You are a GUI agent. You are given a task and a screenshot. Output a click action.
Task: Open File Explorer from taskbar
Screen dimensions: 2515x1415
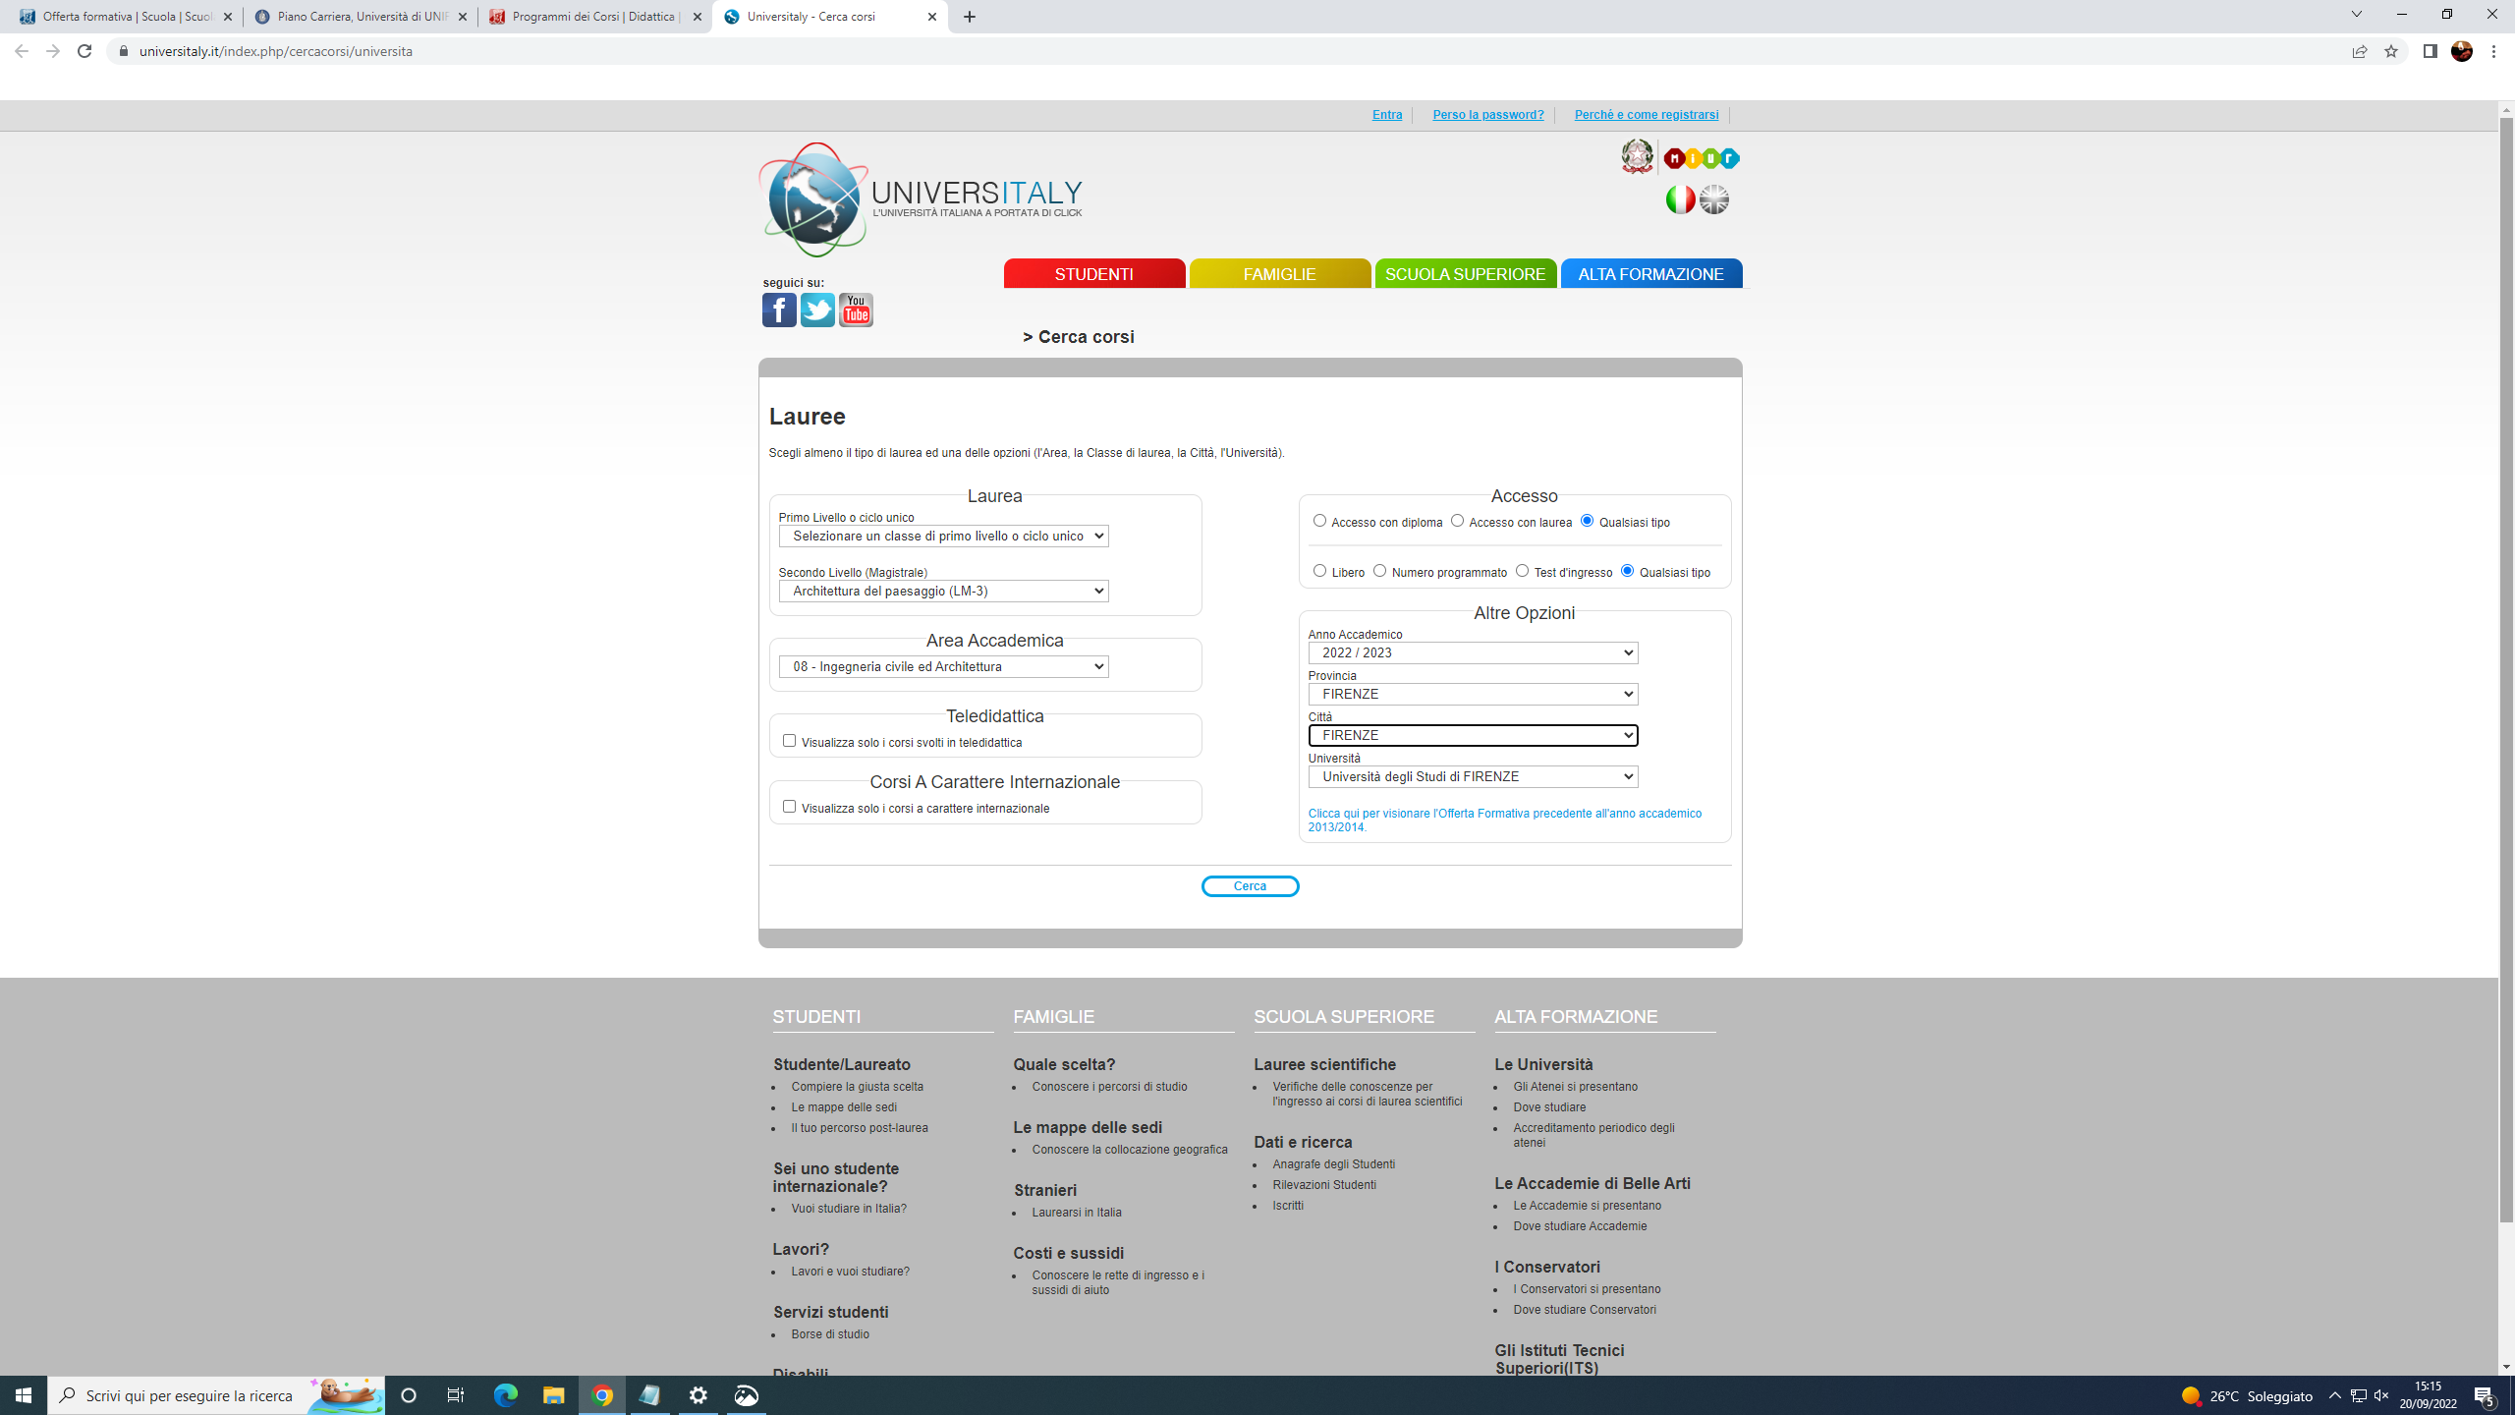tap(554, 1395)
